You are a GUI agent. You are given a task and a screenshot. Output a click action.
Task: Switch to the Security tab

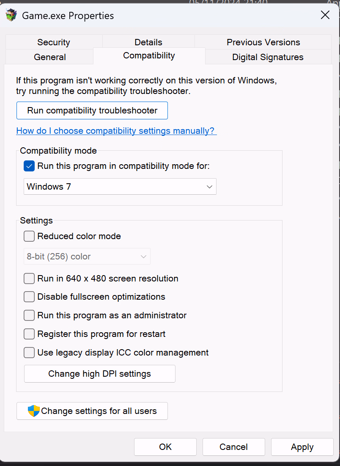coord(54,42)
